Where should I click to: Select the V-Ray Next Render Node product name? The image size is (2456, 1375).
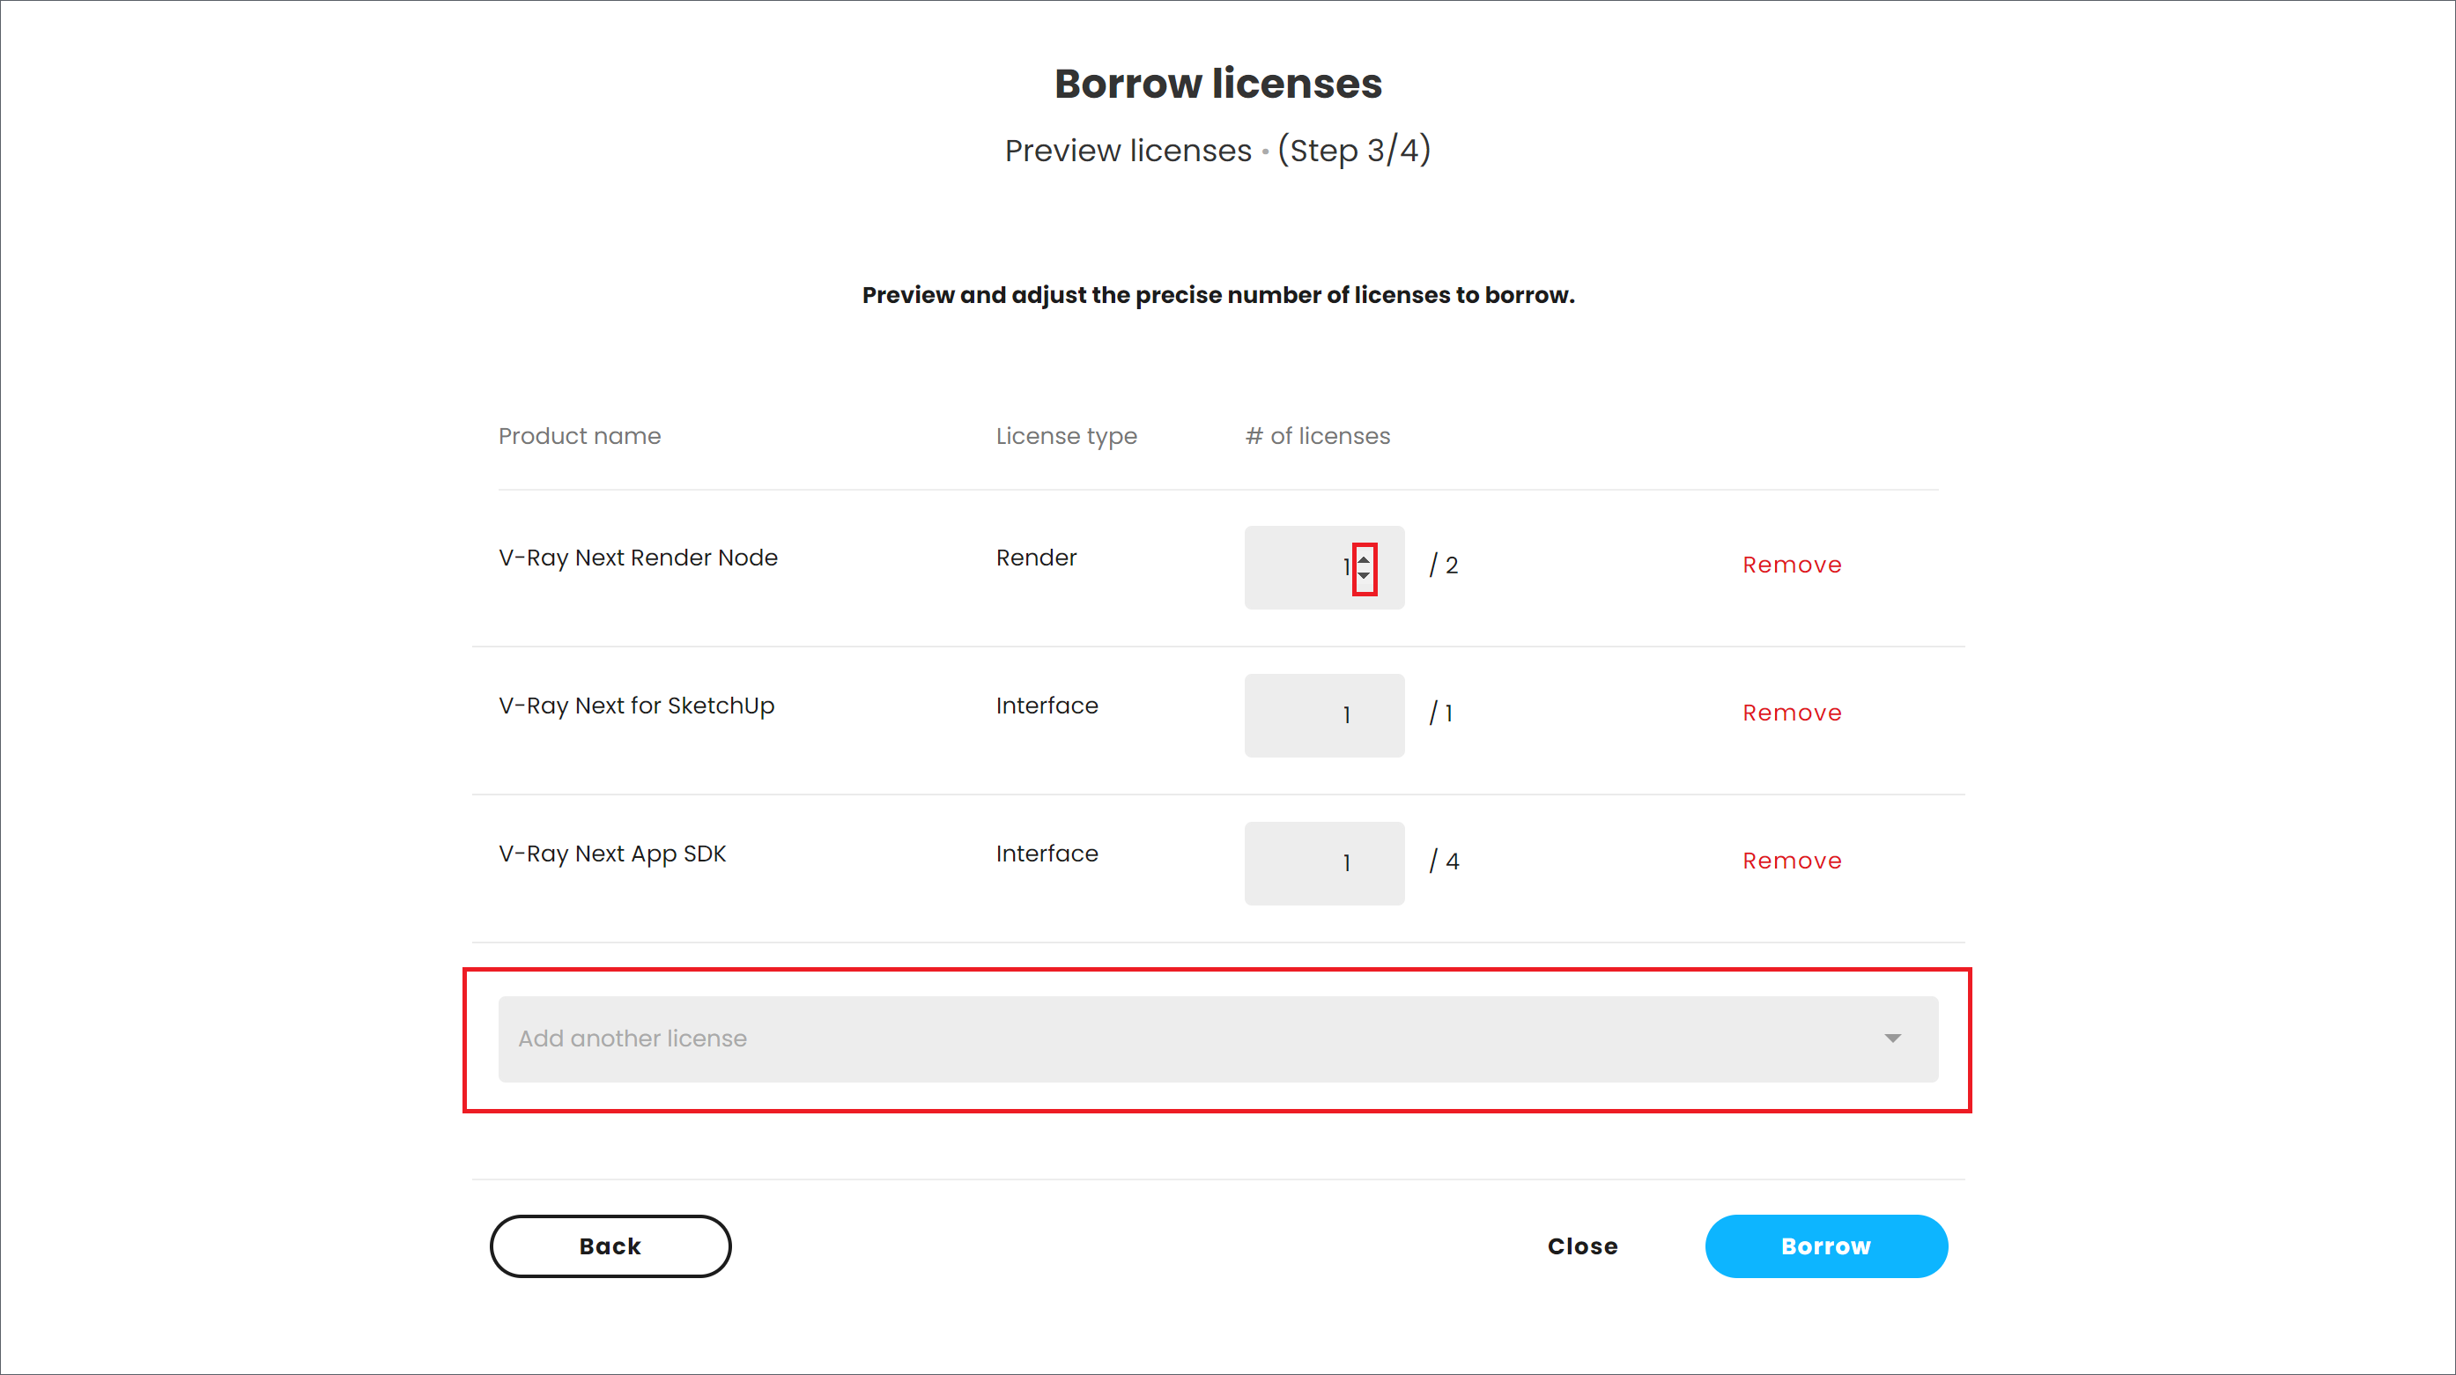click(x=638, y=558)
